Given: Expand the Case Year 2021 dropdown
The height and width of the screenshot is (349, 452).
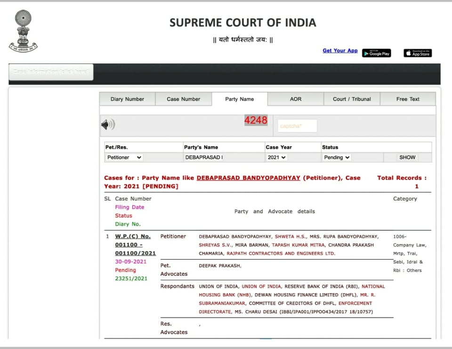Looking at the screenshot, I should click(x=277, y=157).
